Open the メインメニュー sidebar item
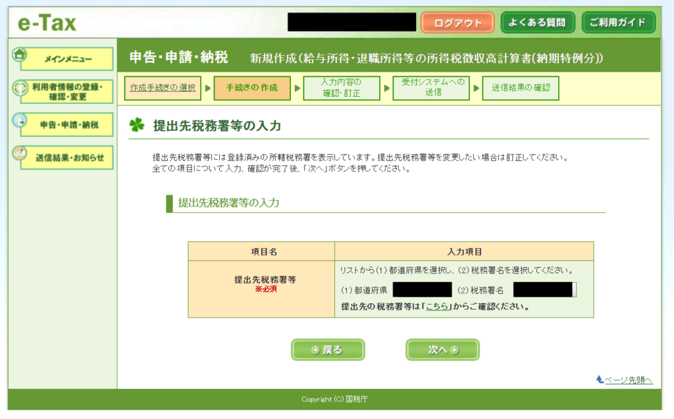This screenshot has height=419, width=674. [x=67, y=59]
